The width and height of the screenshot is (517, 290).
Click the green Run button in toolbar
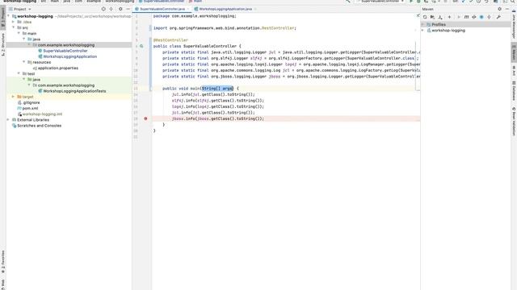(x=411, y=2)
